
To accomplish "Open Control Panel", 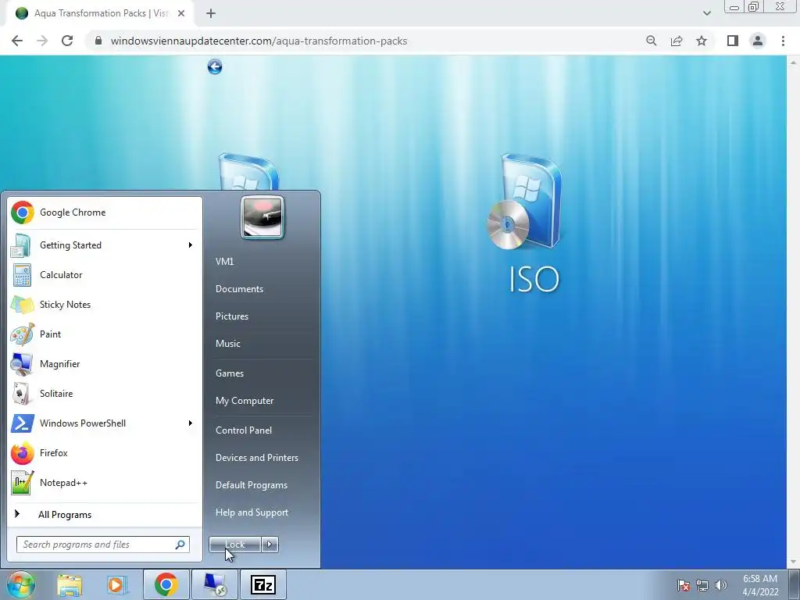I will [244, 430].
